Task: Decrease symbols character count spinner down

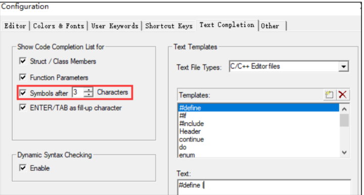Action: 88,94
